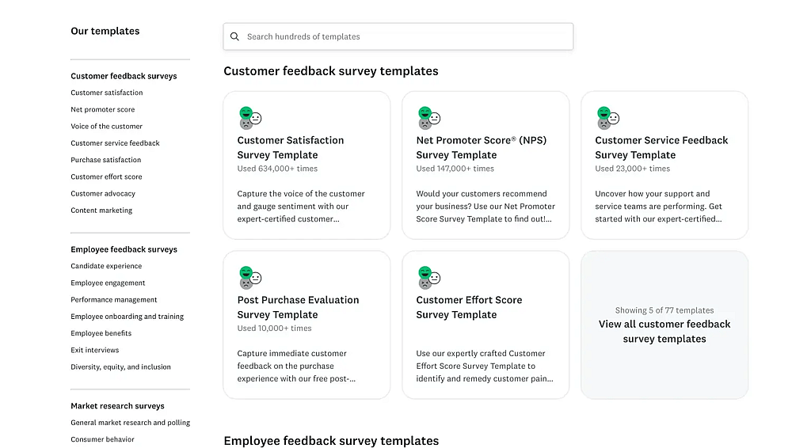Open Customer advocacy sidebar link
The width and height of the screenshot is (792, 448).
click(x=103, y=193)
